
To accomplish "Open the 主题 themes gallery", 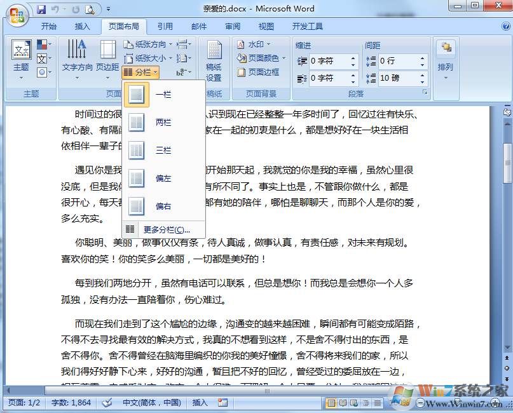I will [21, 60].
